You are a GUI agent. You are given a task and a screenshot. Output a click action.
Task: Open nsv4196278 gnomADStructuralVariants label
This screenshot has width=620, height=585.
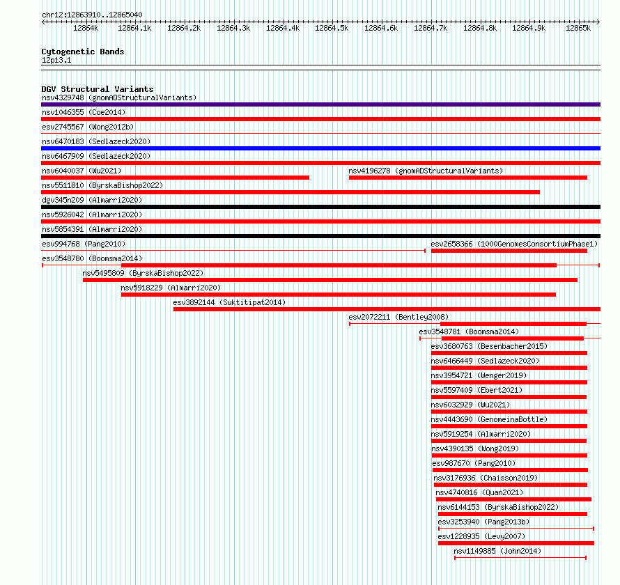click(426, 171)
